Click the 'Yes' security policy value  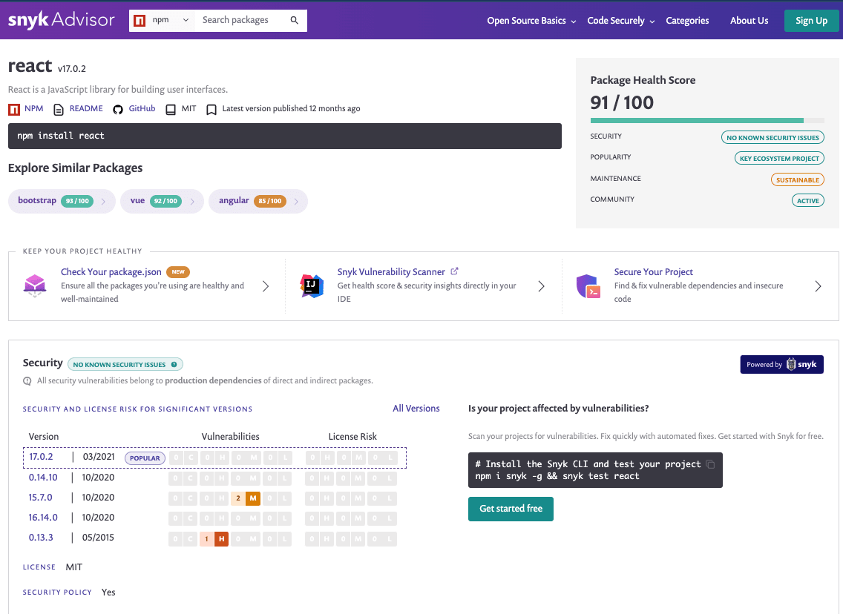tap(108, 592)
